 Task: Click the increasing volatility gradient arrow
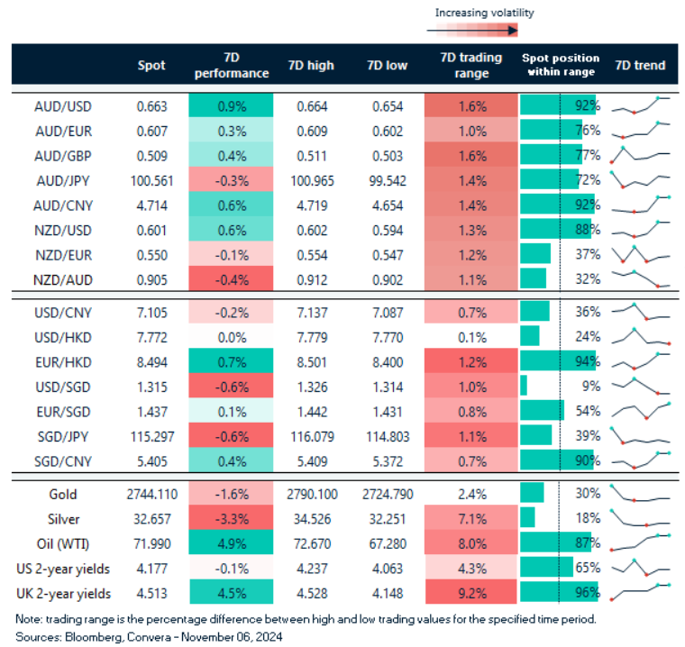(x=472, y=30)
